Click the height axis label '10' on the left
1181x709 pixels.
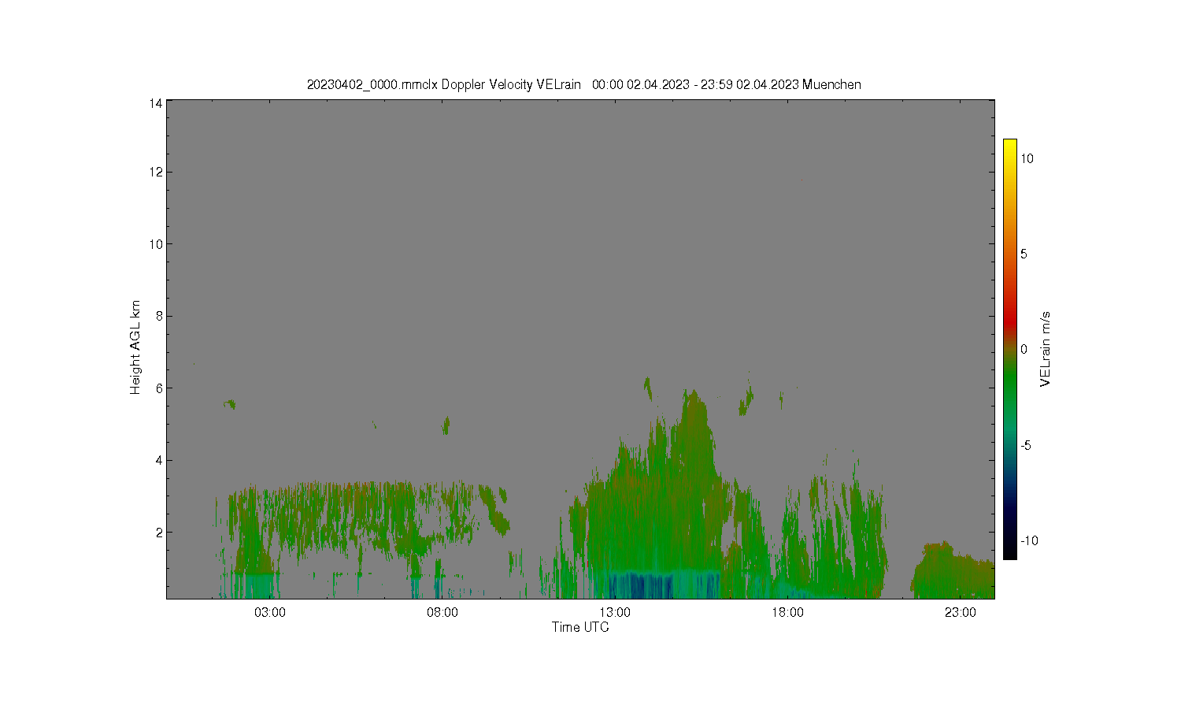point(156,244)
